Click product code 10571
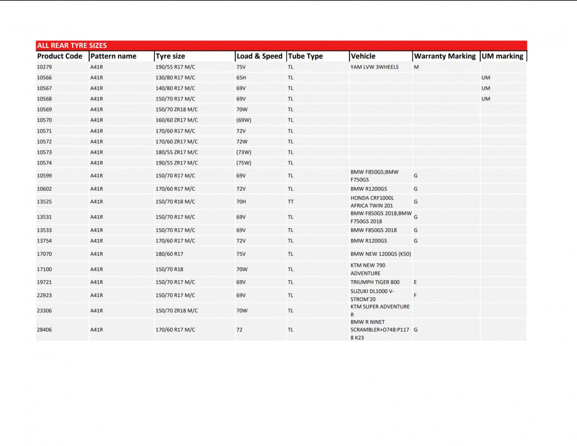Screen dimensions: 577x446 [44, 131]
